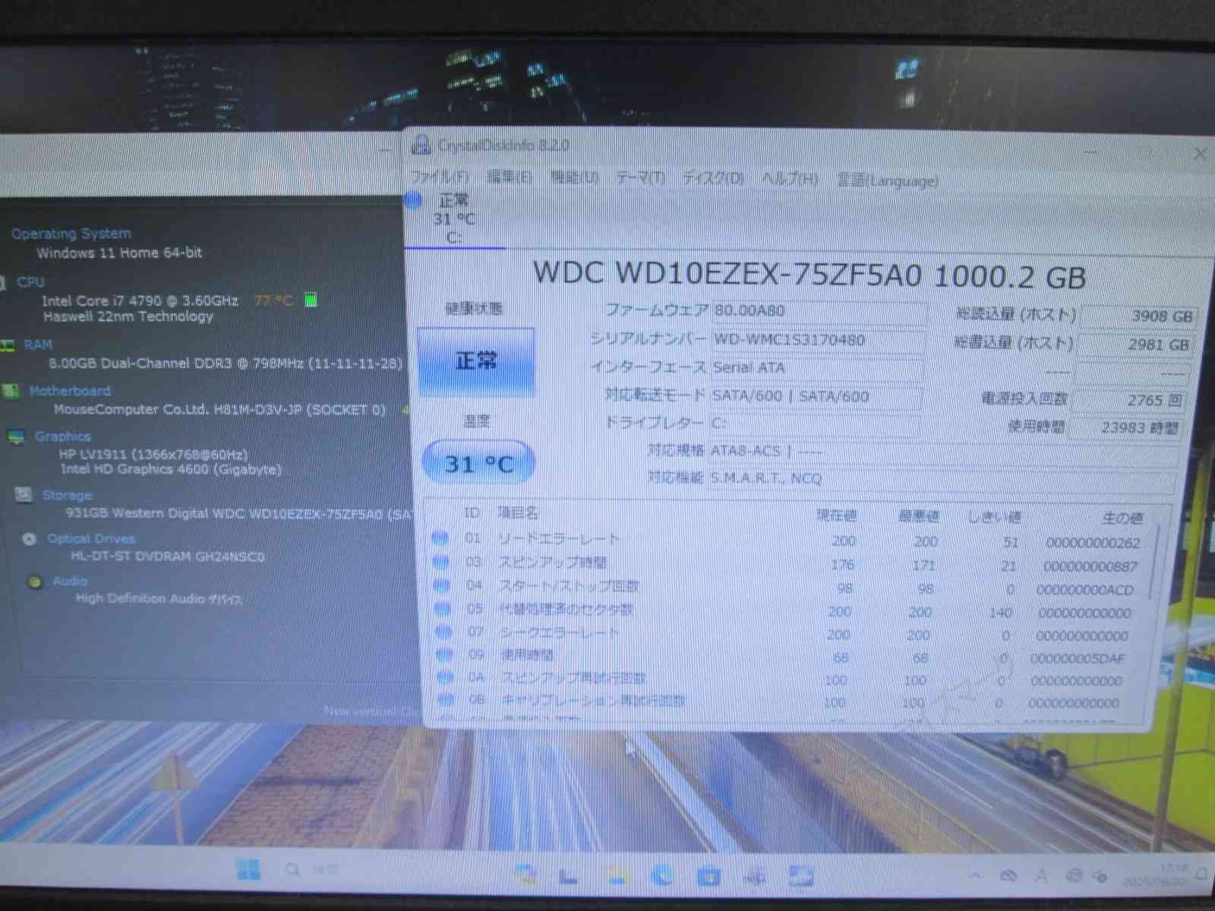Click the taskbar search icon
The image size is (1215, 911).
pyautogui.click(x=292, y=869)
